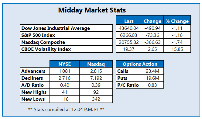Select the NYSE Decliners value 2,716

[x=64, y=78]
